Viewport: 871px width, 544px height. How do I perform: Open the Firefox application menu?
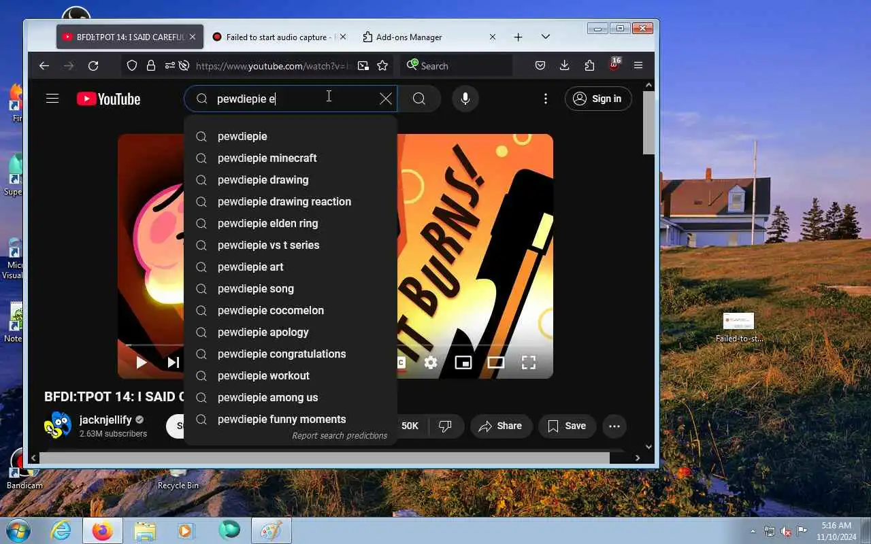(x=638, y=66)
